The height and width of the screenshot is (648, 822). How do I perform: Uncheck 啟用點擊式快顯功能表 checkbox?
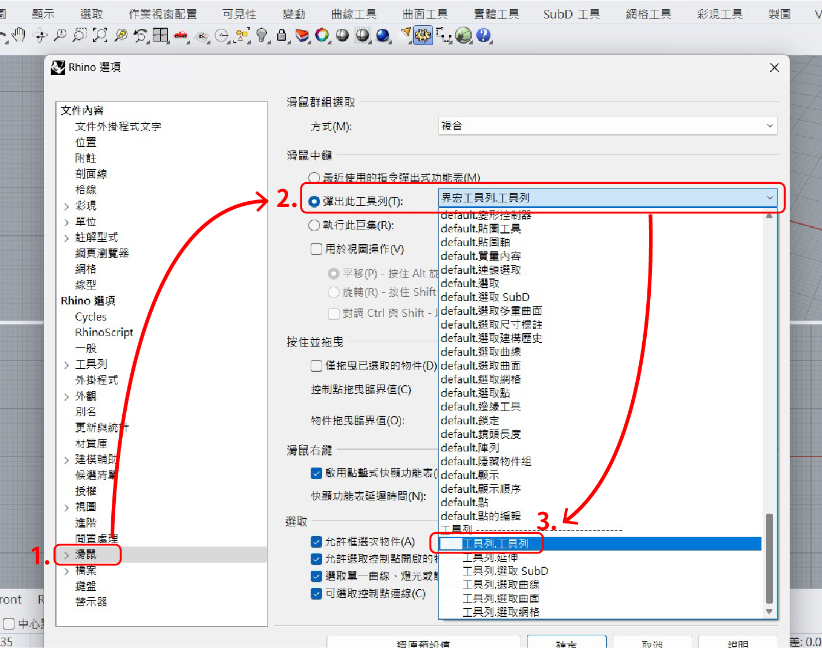pyautogui.click(x=316, y=473)
